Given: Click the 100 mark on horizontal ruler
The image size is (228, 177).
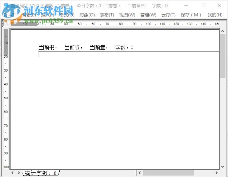Looking at the screenshot, I should pyautogui.click(x=148, y=24).
